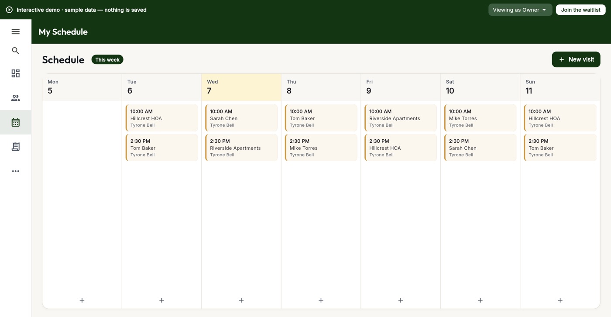Add a visit on Wednesday with the plus icon
This screenshot has height=317, width=611.
241,300
